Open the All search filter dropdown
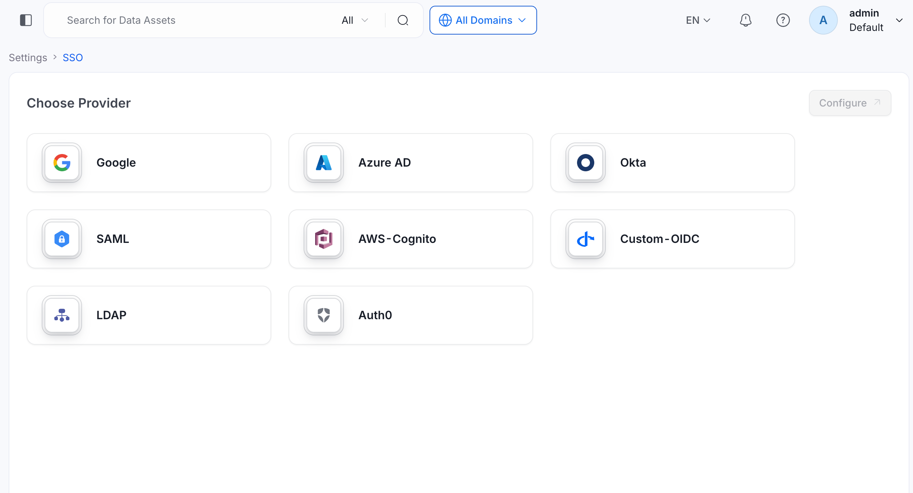913x493 pixels. (x=355, y=20)
